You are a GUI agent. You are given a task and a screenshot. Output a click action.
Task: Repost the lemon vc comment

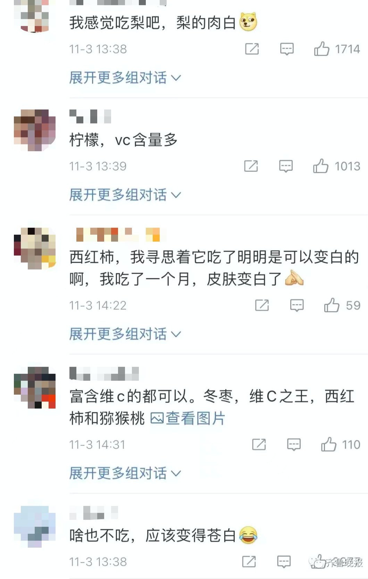[x=251, y=166]
